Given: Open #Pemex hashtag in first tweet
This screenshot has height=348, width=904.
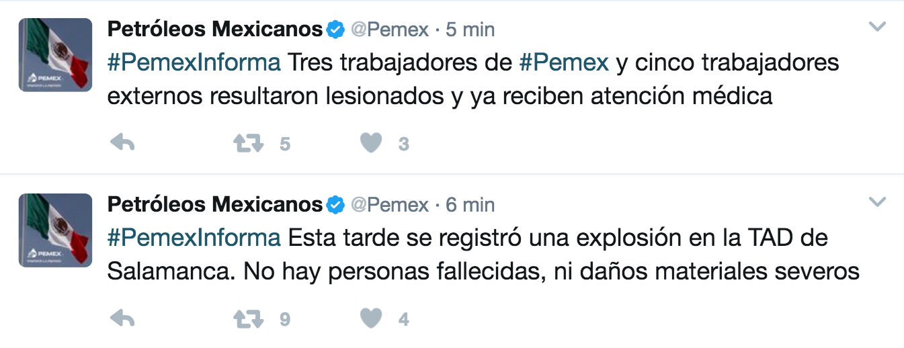Looking at the screenshot, I should [565, 63].
